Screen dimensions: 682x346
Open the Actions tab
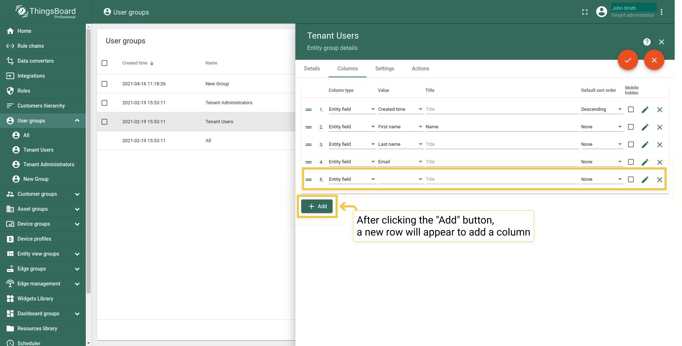[x=420, y=69]
